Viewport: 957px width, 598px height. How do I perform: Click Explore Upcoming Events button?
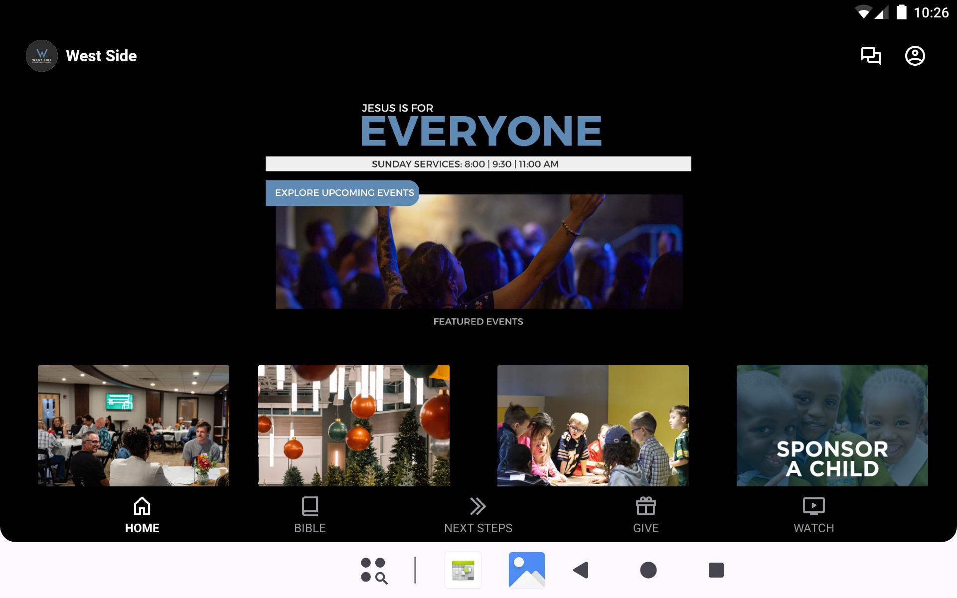(x=343, y=193)
